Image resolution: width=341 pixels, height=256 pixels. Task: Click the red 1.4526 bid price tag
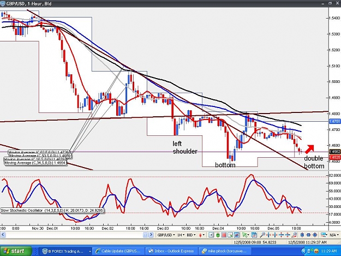[x=334, y=157]
